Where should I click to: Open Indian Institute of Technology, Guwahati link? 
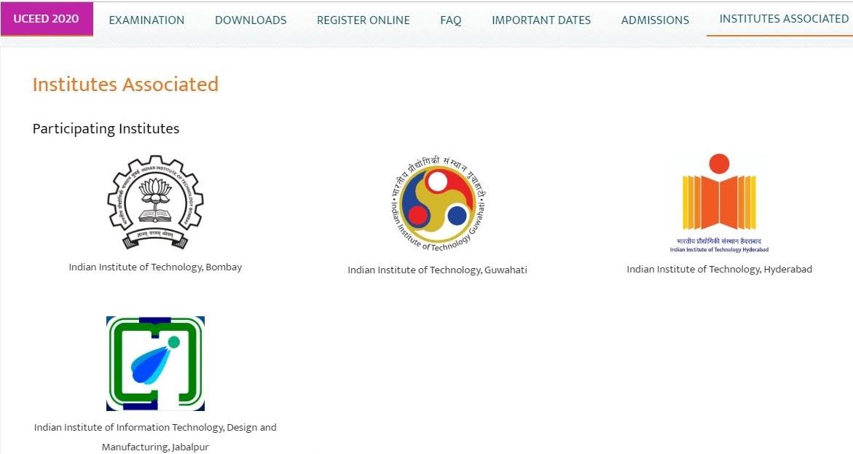(437, 270)
